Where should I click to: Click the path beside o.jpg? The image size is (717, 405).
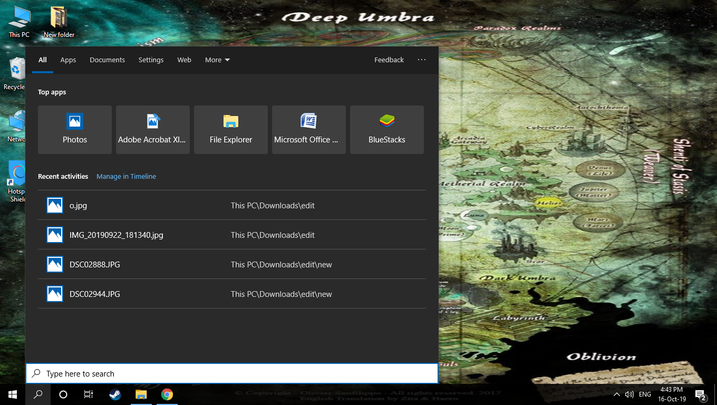coord(273,205)
